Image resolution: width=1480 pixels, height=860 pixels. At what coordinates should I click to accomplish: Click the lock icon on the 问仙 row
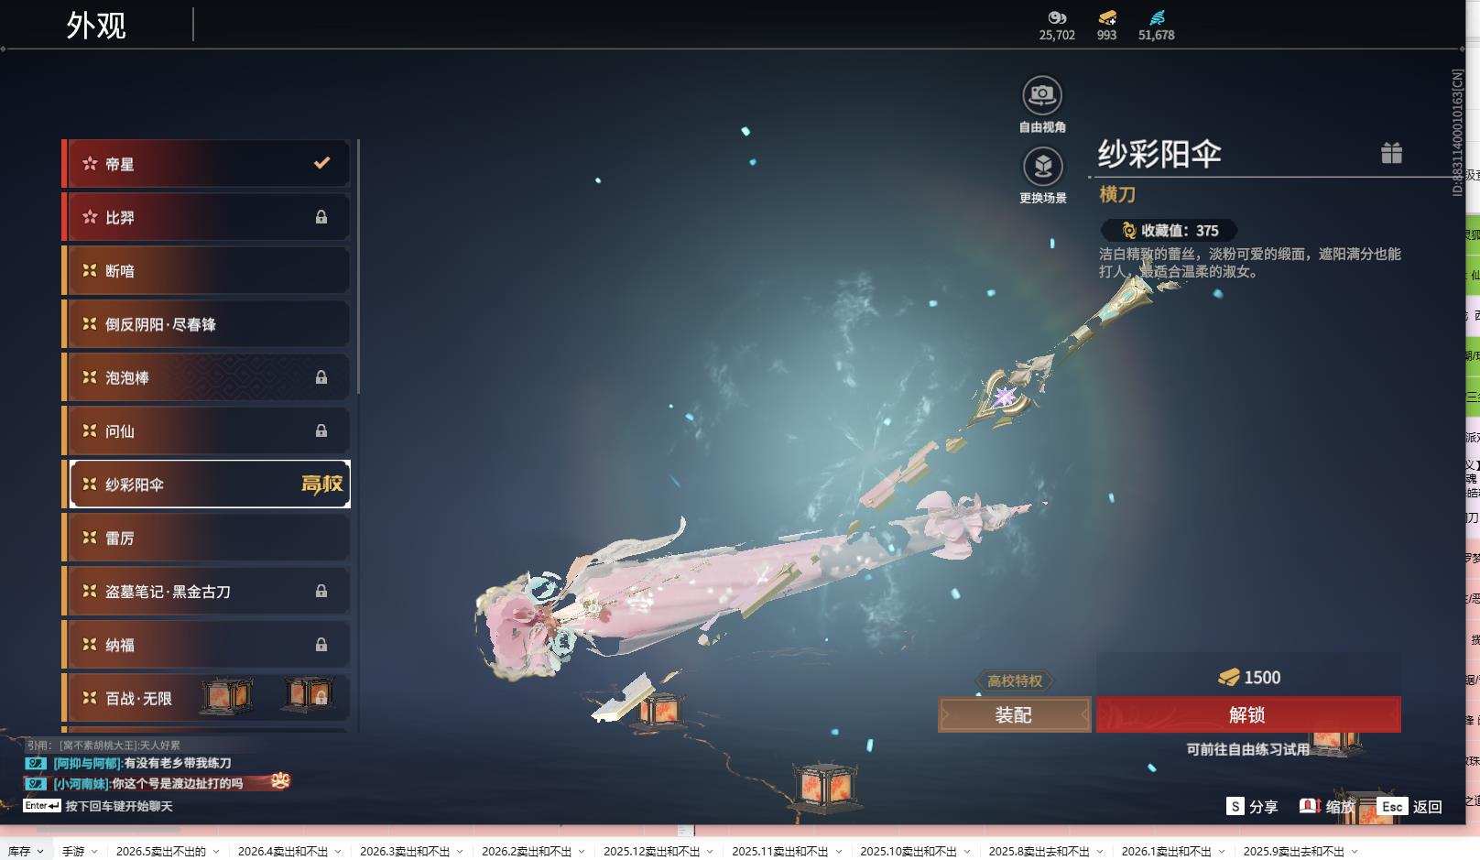click(x=321, y=430)
